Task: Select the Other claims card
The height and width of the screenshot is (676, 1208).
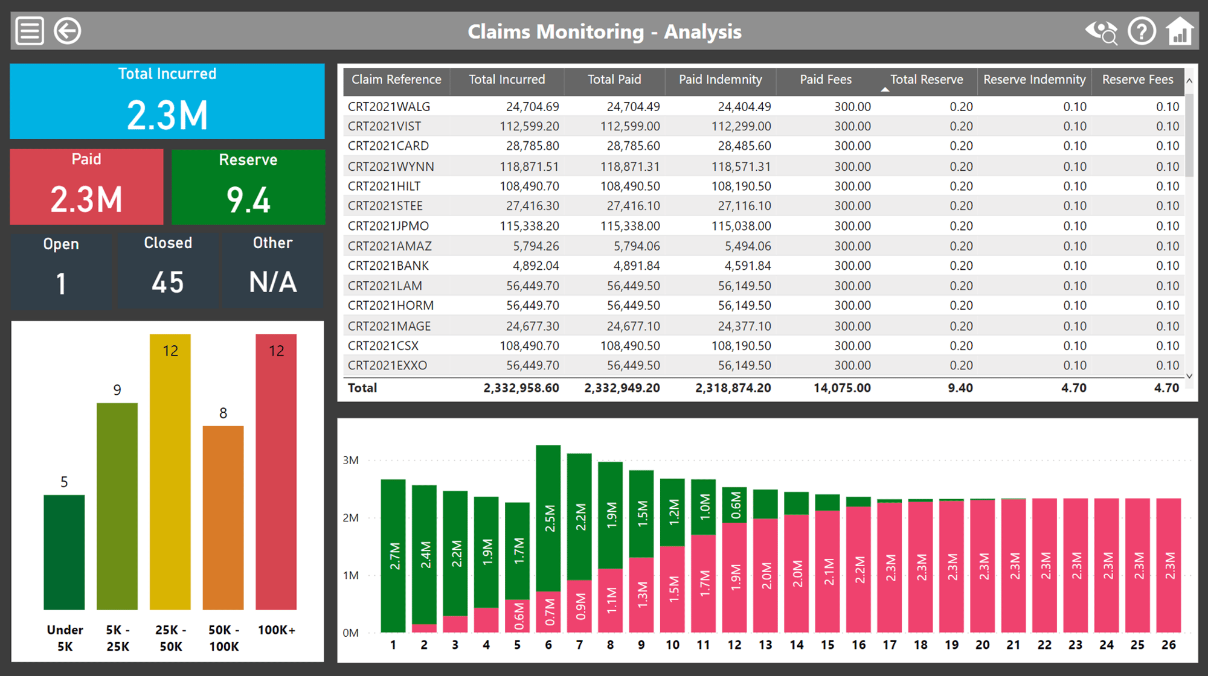Action: 273,271
